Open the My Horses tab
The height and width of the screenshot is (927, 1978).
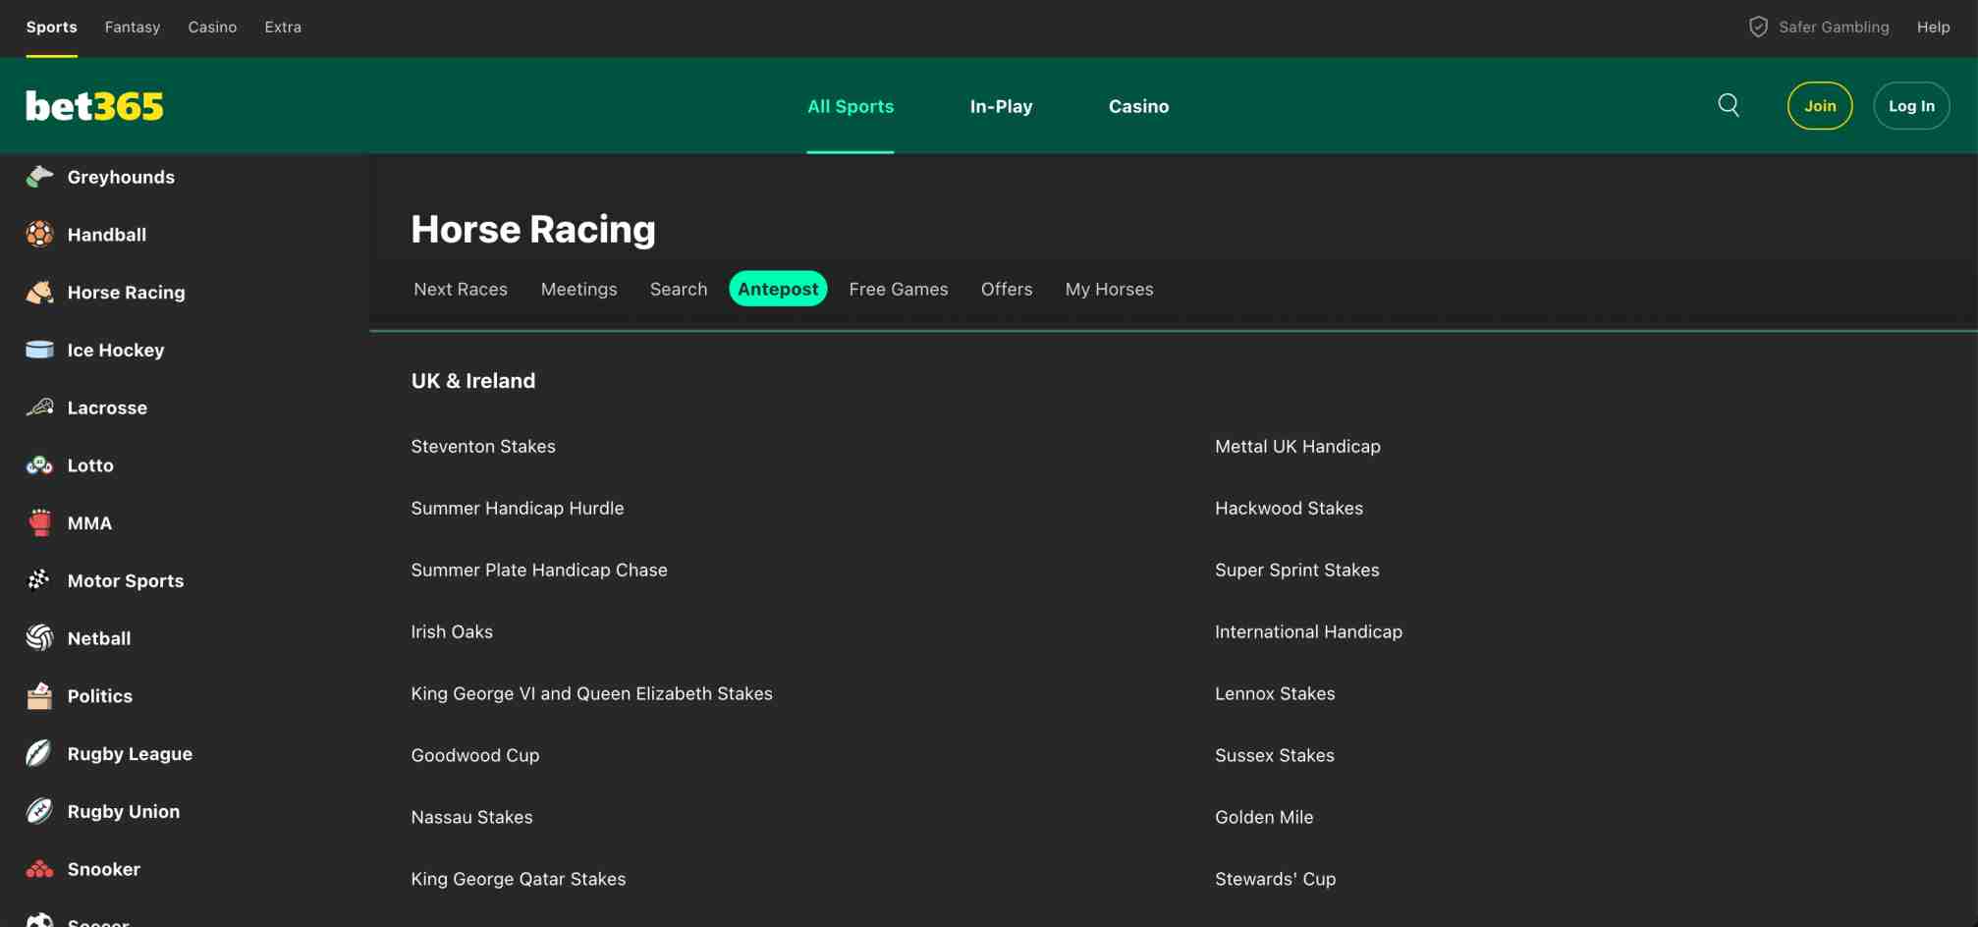[x=1109, y=289]
